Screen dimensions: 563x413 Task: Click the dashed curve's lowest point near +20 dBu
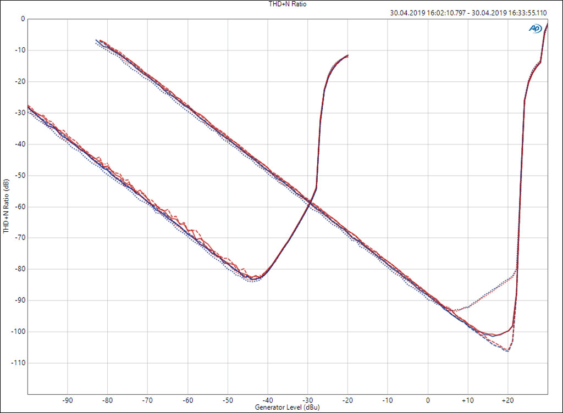pyautogui.click(x=507, y=350)
